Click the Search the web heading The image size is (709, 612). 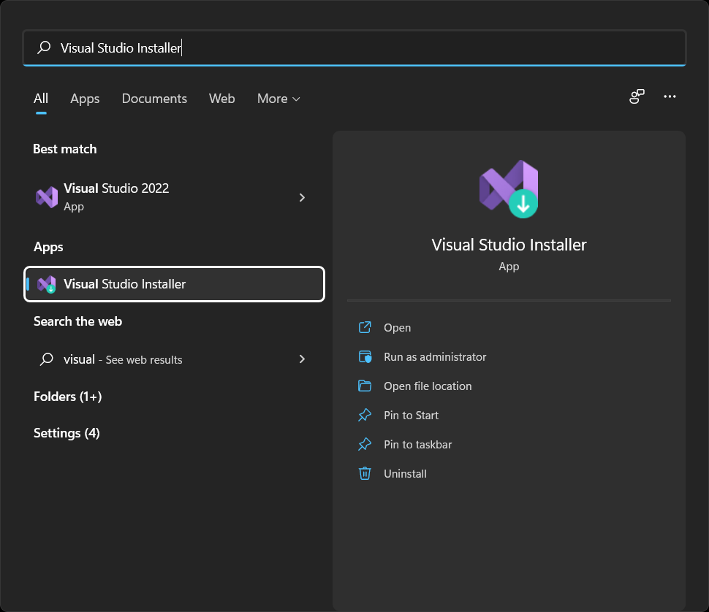point(77,321)
